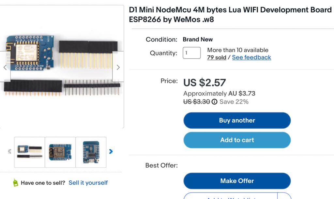The image size is (334, 199).
Task: Select first thumbnail showing board with headers
Action: point(30,152)
